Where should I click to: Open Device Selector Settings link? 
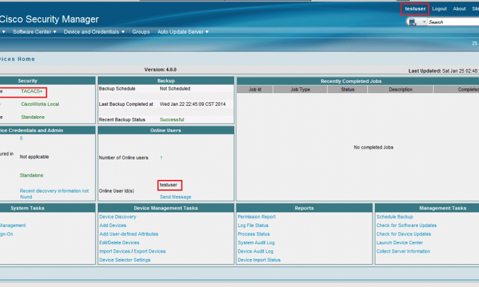click(x=125, y=260)
